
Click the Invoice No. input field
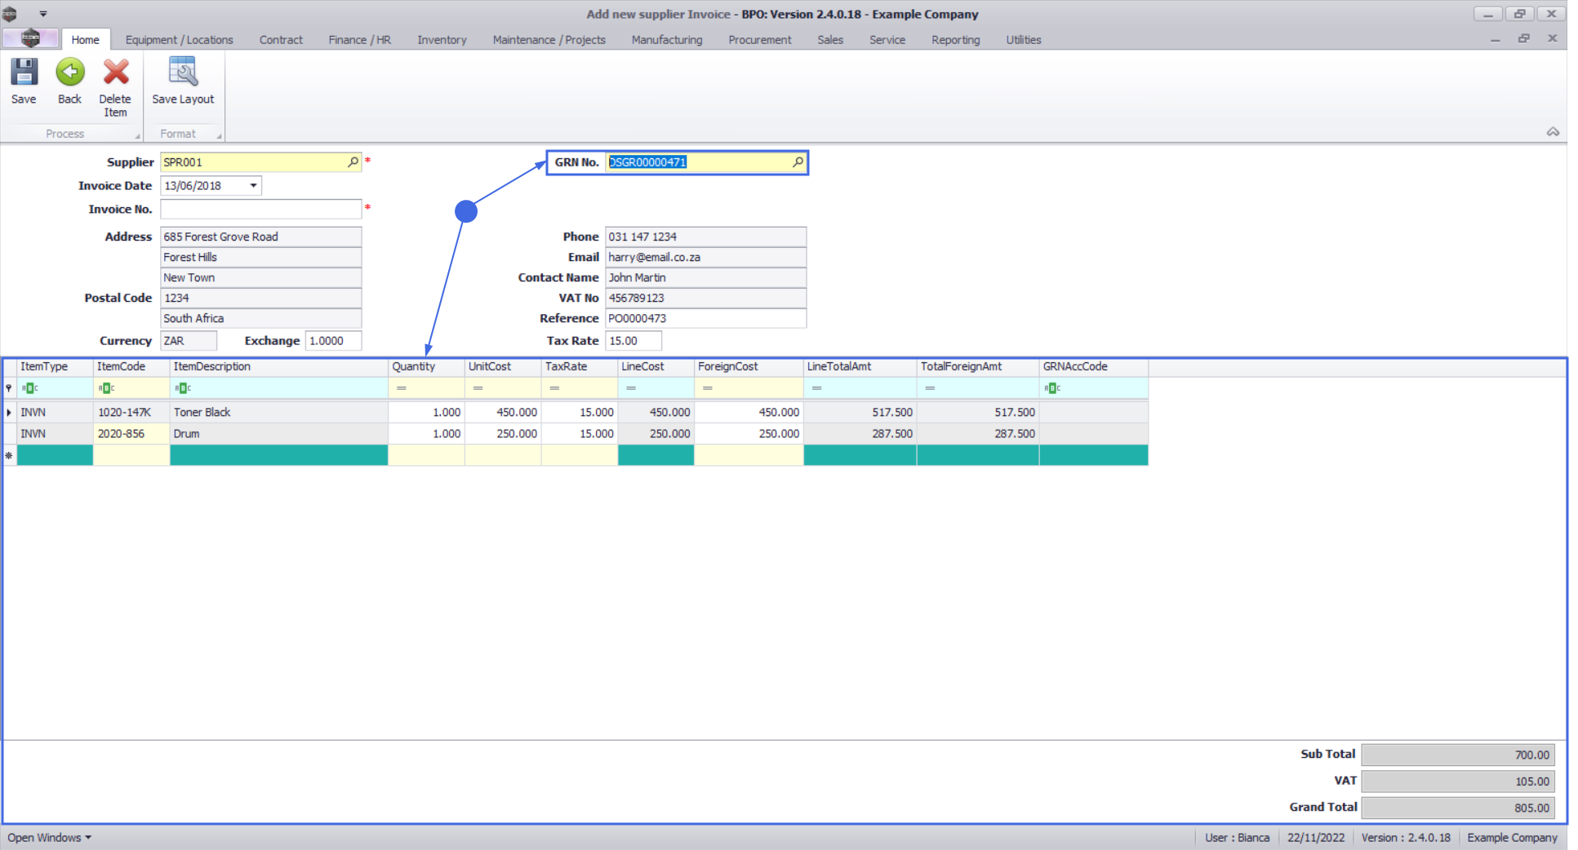(x=261, y=209)
